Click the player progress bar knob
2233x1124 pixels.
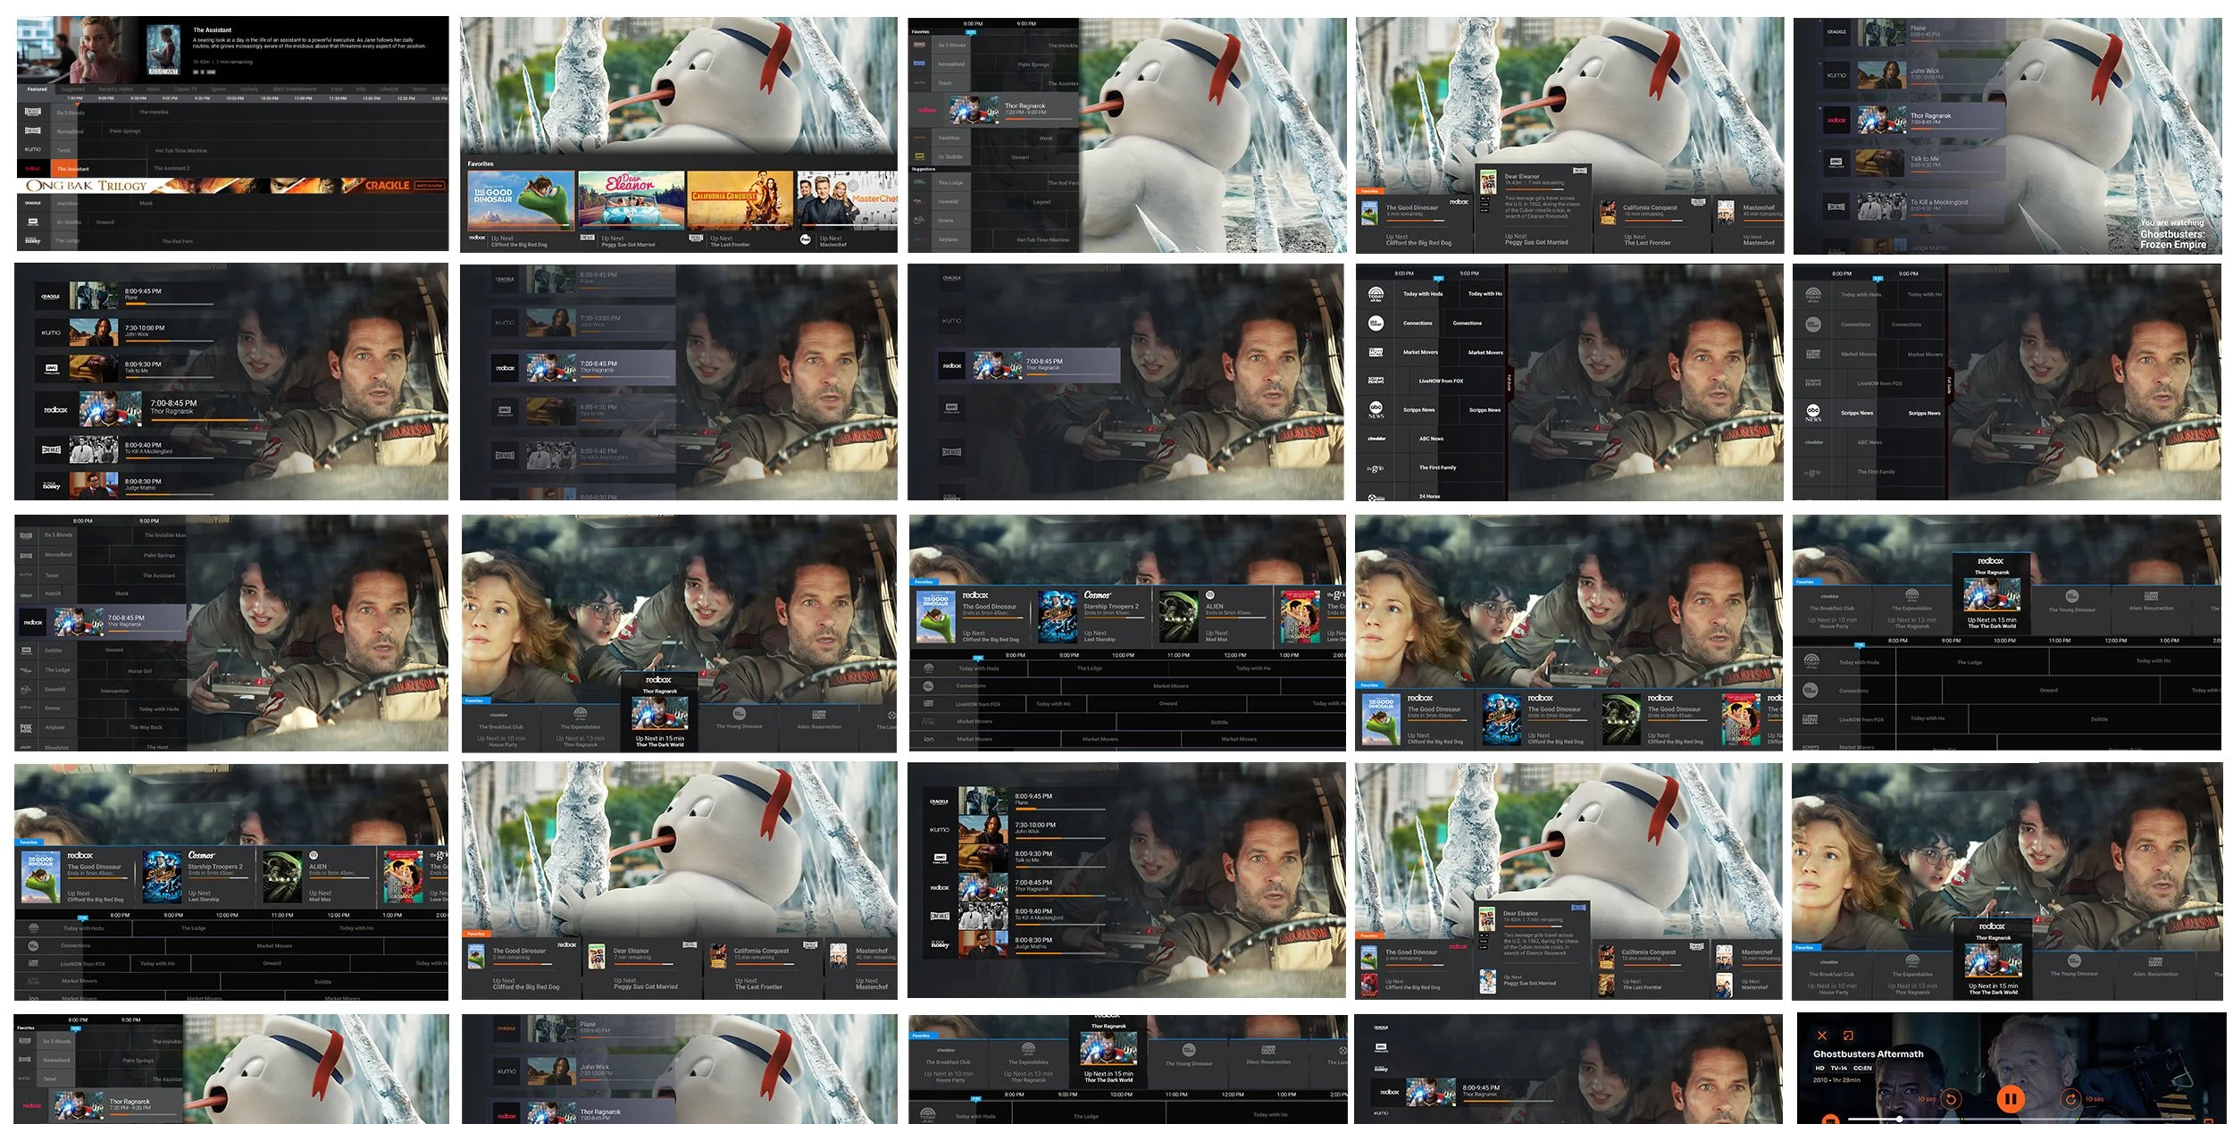(1899, 1119)
